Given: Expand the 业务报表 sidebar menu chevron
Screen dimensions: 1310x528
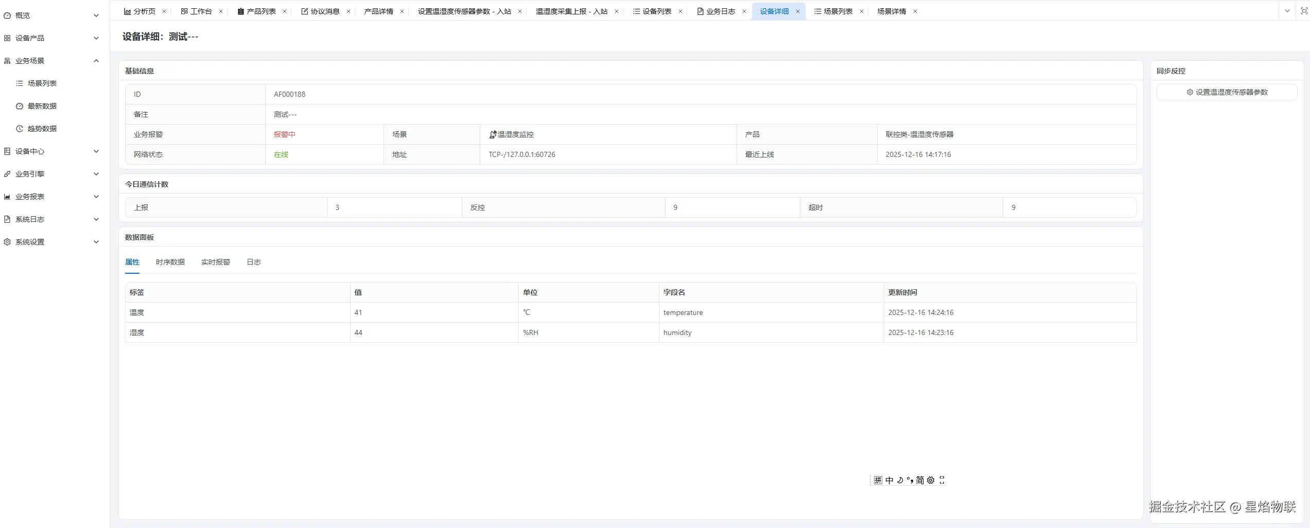Looking at the screenshot, I should coord(96,197).
